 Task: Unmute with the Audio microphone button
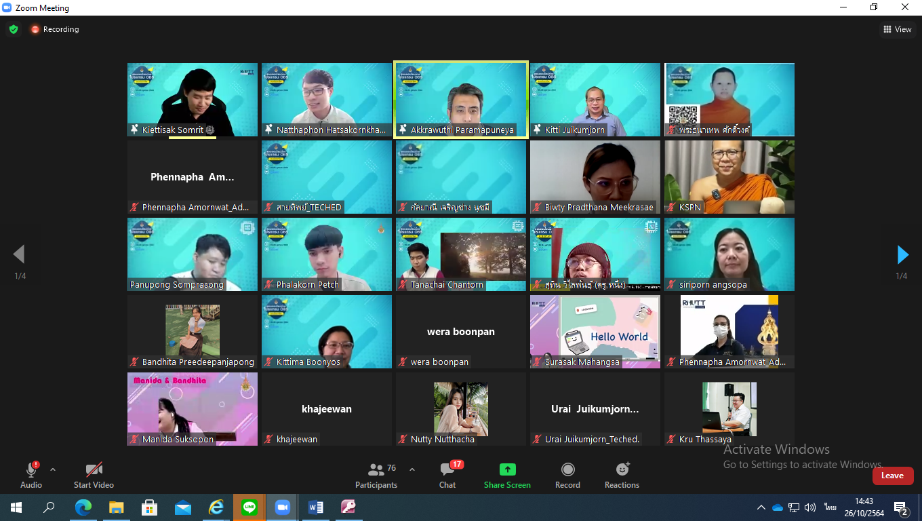click(31, 475)
